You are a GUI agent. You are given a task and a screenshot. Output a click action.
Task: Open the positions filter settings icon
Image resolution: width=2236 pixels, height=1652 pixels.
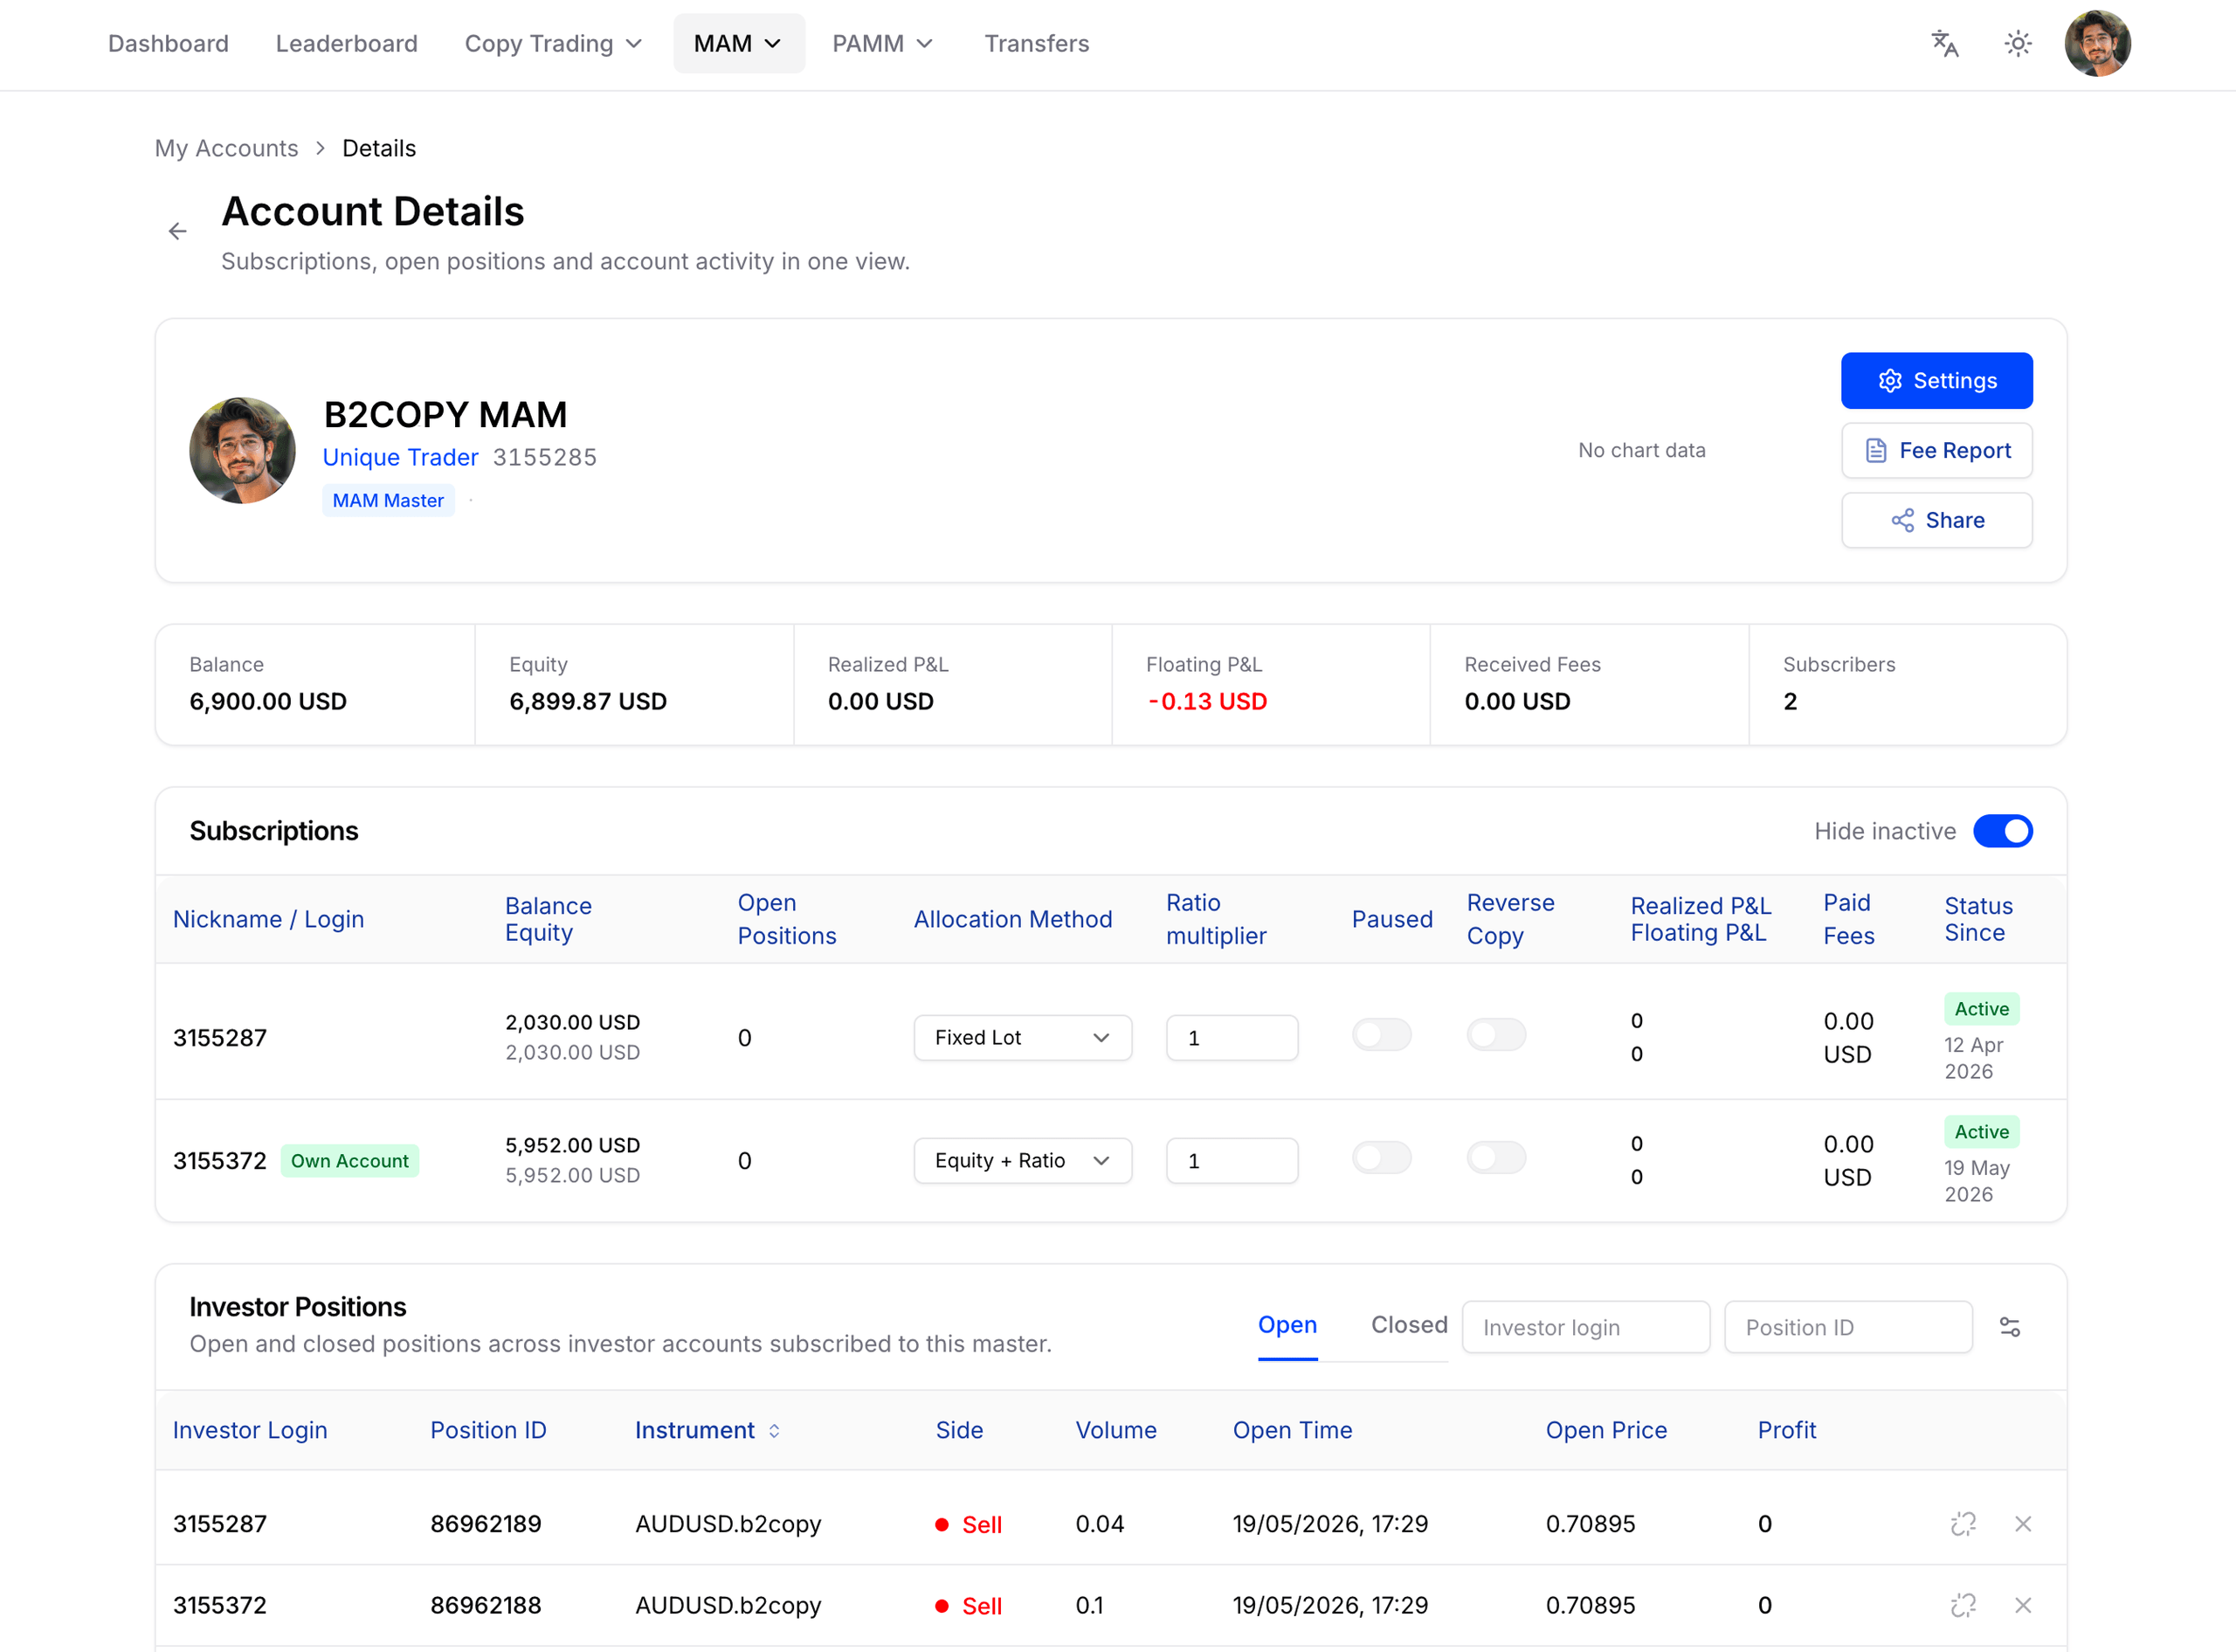pos(2010,1327)
